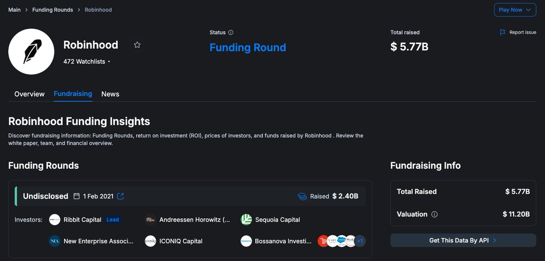This screenshot has width=545, height=261.
Task: Click the coin stack icon next to Raised amount
Action: [x=302, y=196]
